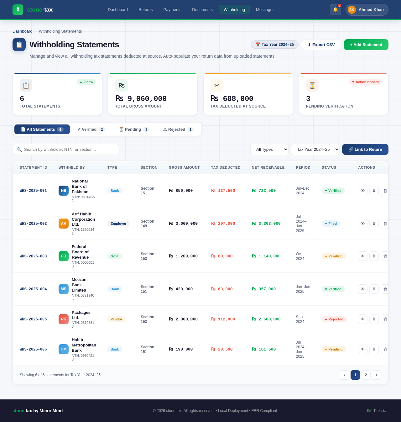
Task: Click the HM avatar for Habib Metropolitan Bank
Action: coord(64,349)
